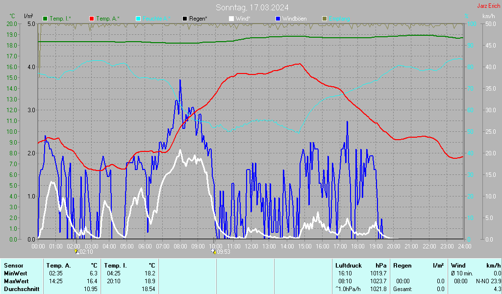Click the sun icon at 09:53
Screen dimensions: 502x294
(213, 251)
